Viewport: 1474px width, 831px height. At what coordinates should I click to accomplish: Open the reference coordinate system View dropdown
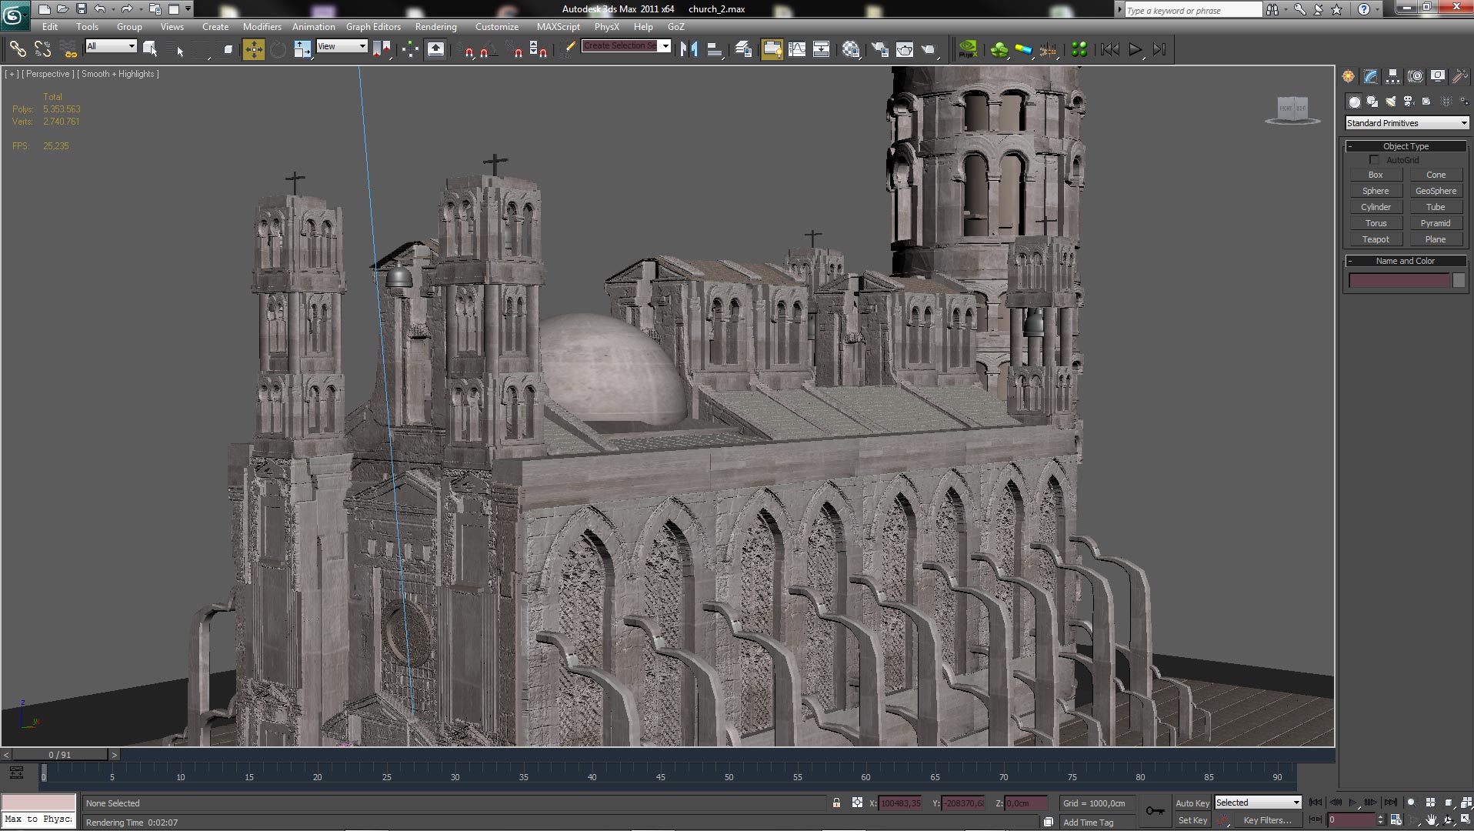pos(342,46)
